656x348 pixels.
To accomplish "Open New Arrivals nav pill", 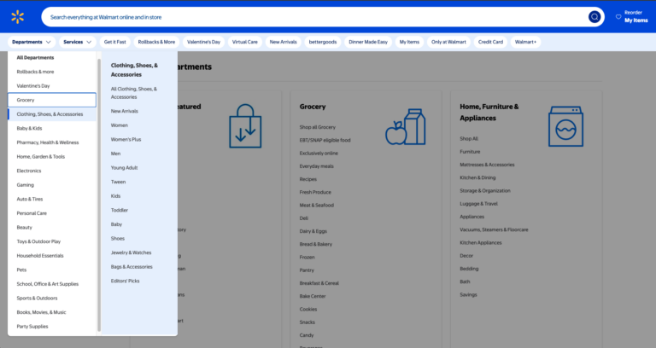I will 284,42.
